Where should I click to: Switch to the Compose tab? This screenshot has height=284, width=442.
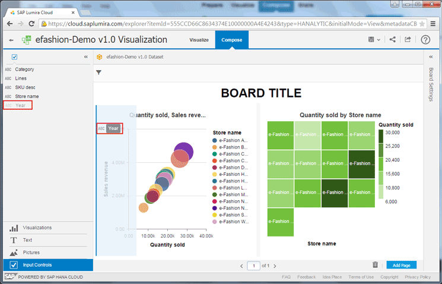(x=232, y=40)
